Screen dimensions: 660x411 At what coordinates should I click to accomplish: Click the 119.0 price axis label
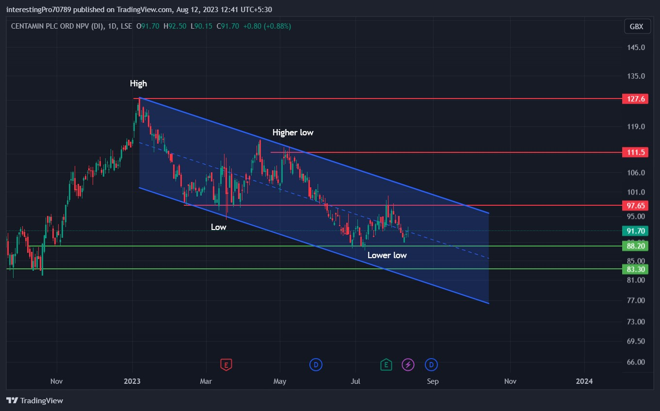point(636,127)
